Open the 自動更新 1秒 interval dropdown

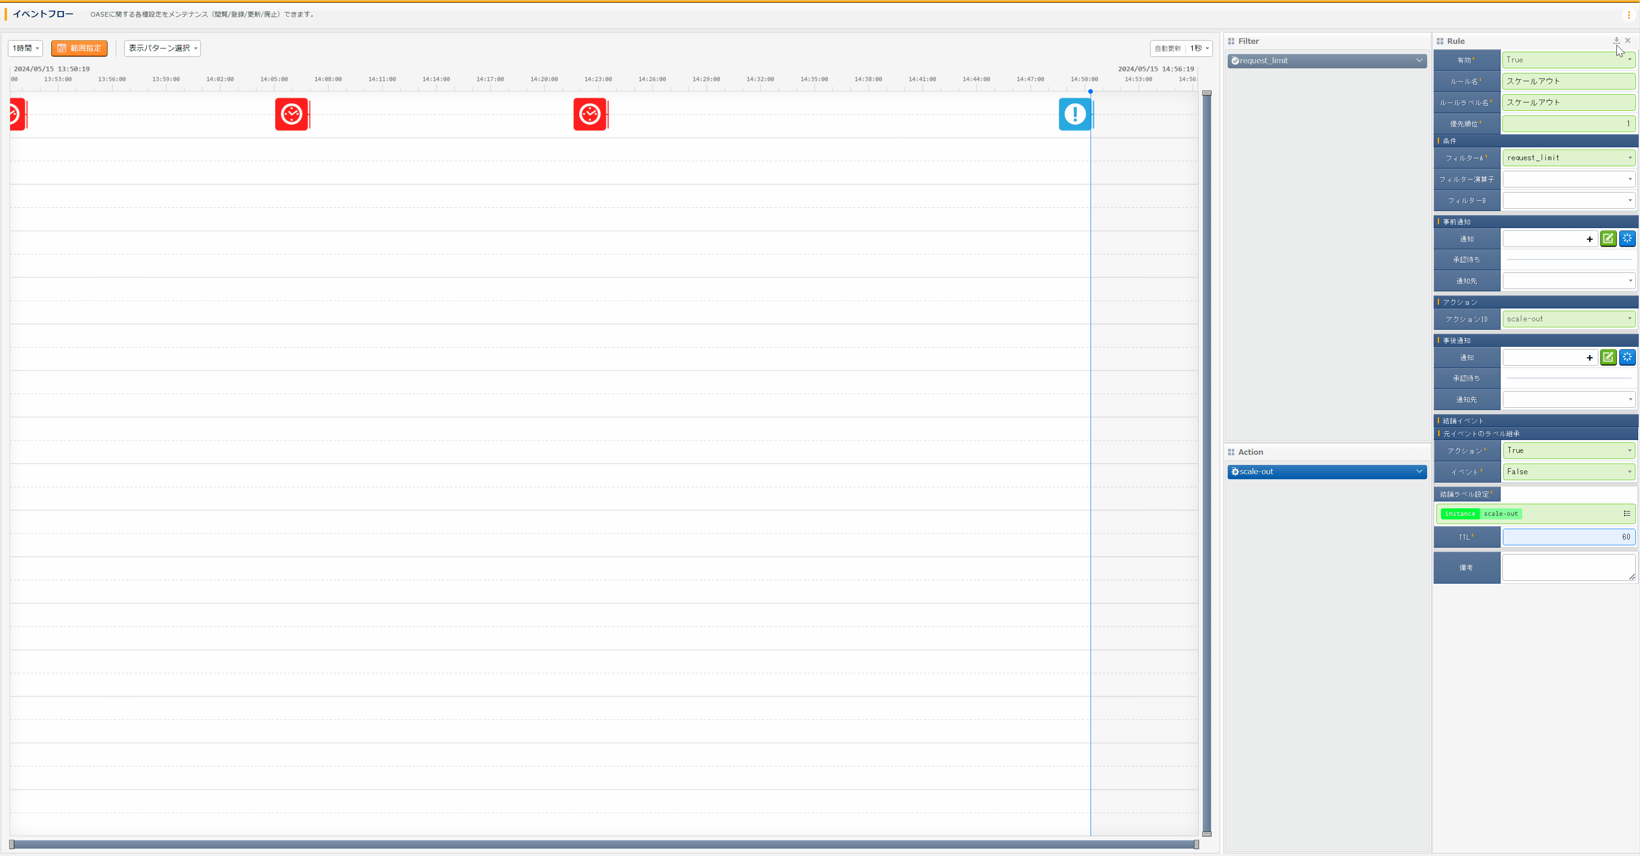(1199, 48)
